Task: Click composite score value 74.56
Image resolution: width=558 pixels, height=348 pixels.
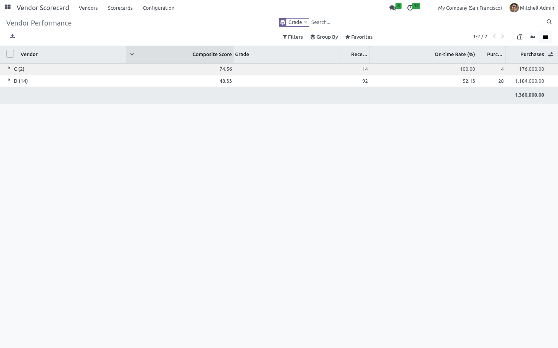Action: [226, 69]
